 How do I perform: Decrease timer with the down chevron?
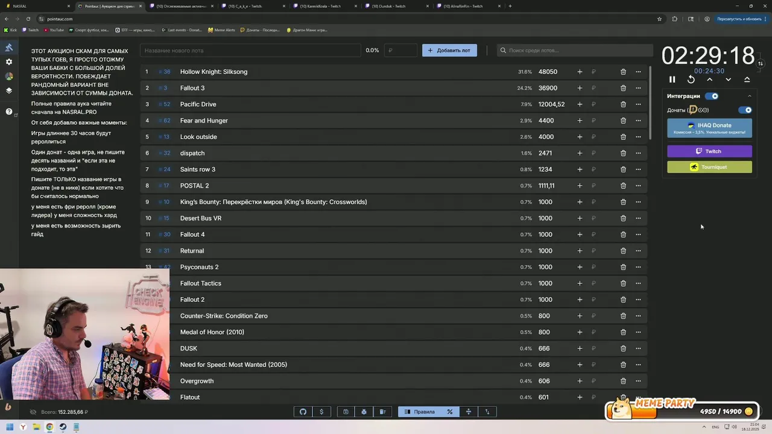pos(729,80)
